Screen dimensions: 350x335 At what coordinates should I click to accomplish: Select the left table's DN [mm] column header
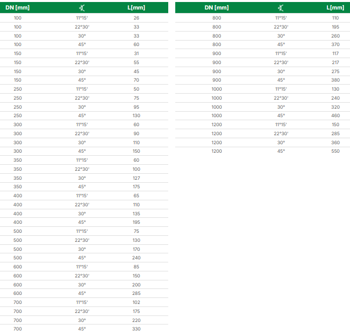click(x=19, y=8)
